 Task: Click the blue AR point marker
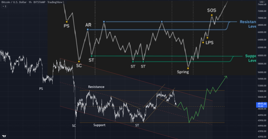point(88,29)
